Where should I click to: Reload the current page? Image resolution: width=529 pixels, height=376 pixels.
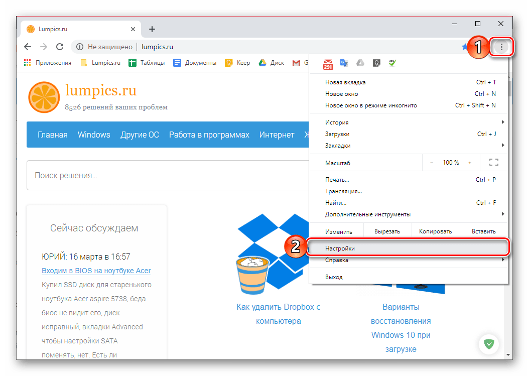coord(60,47)
